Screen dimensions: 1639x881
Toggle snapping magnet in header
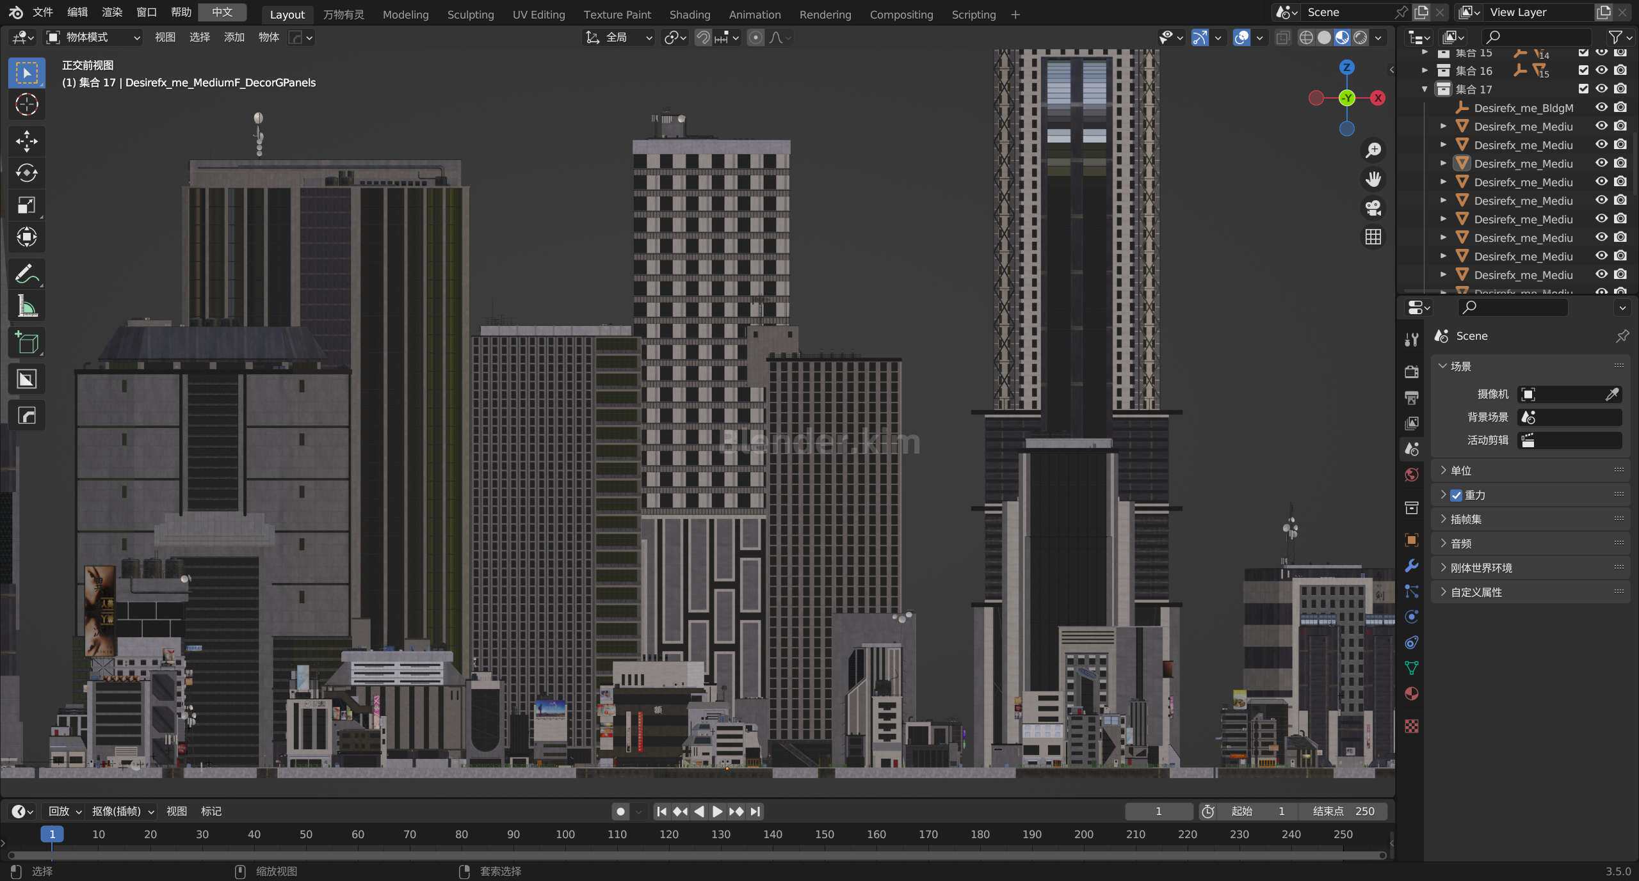click(x=703, y=38)
